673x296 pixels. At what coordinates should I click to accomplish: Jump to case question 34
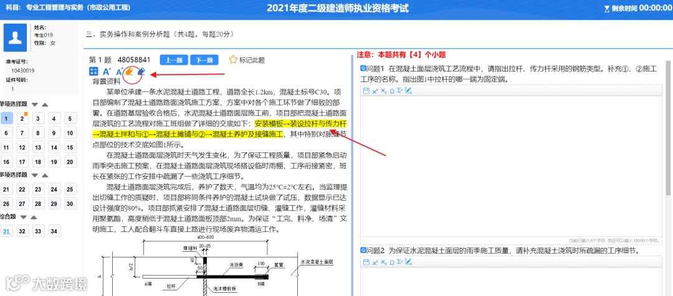[x=54, y=231]
